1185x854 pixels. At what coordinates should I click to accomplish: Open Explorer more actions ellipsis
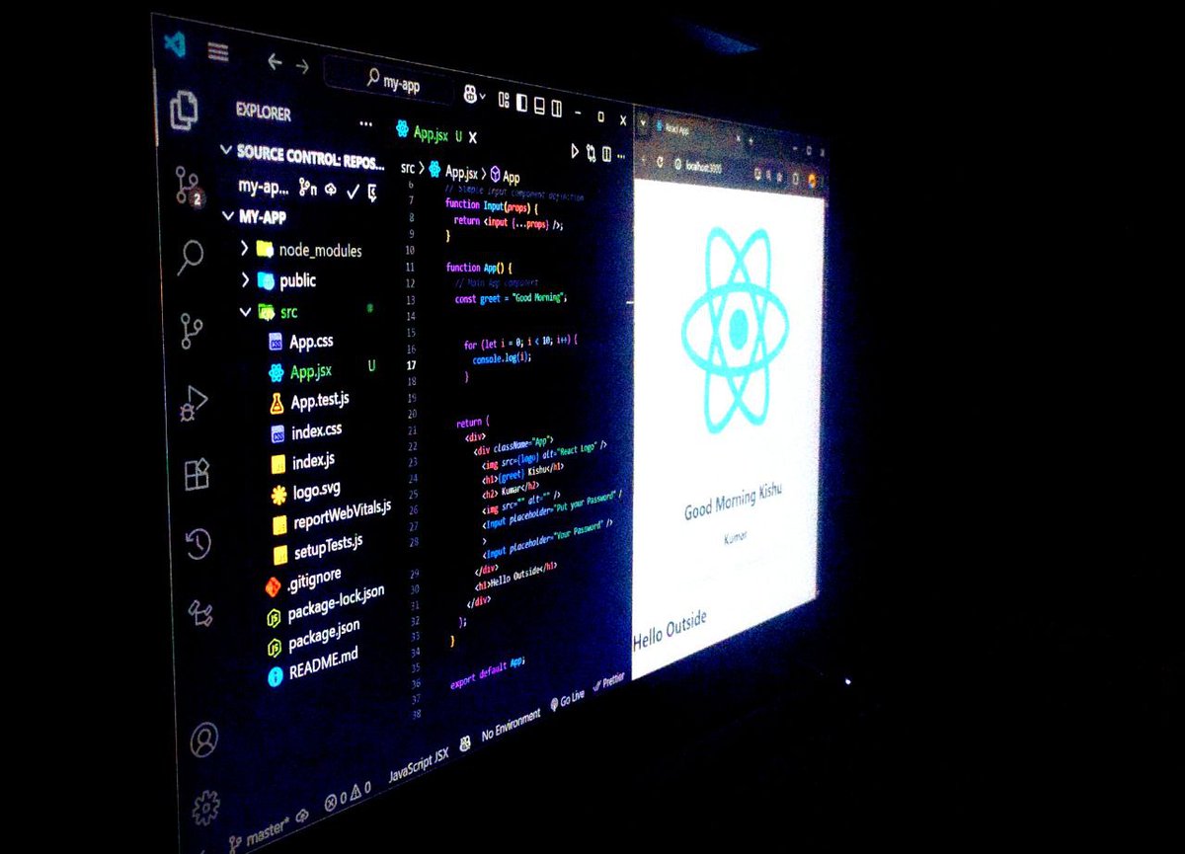[367, 124]
